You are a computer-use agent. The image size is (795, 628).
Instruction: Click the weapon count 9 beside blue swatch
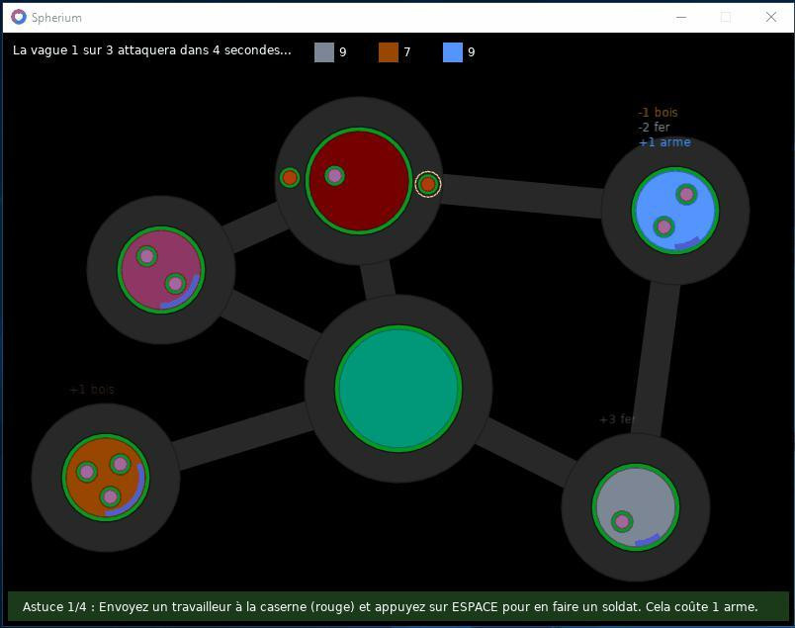click(x=472, y=52)
